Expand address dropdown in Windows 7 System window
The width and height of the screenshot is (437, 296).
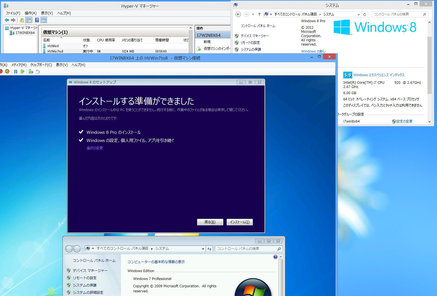(x=203, y=249)
